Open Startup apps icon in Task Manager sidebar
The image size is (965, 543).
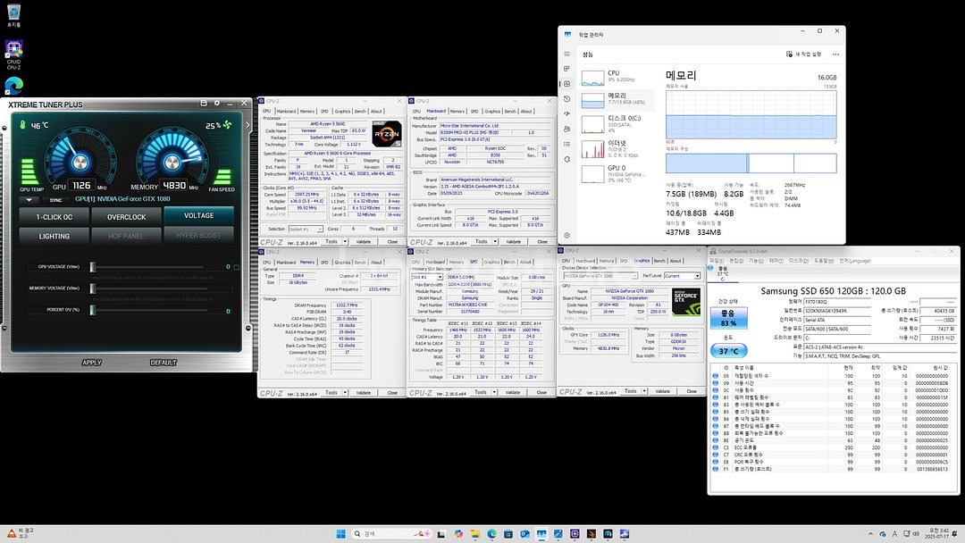(566, 113)
